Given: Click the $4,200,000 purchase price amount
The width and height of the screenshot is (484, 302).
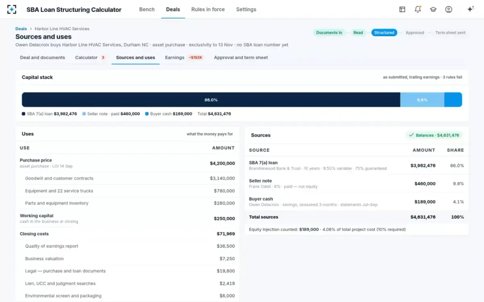Looking at the screenshot, I should 222,163.
